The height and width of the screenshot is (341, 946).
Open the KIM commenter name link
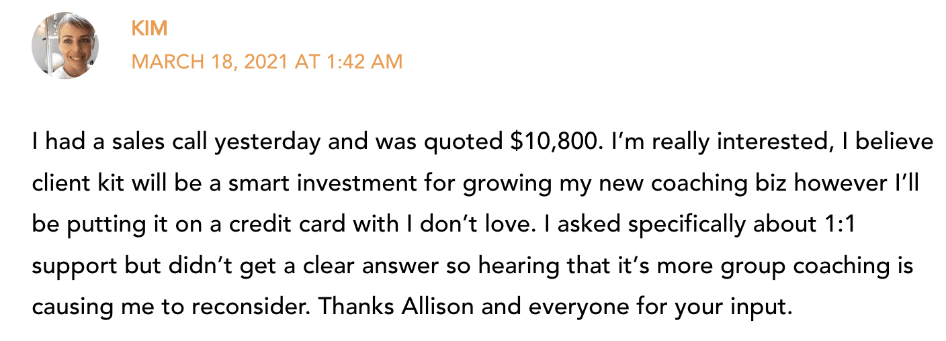pyautogui.click(x=149, y=28)
